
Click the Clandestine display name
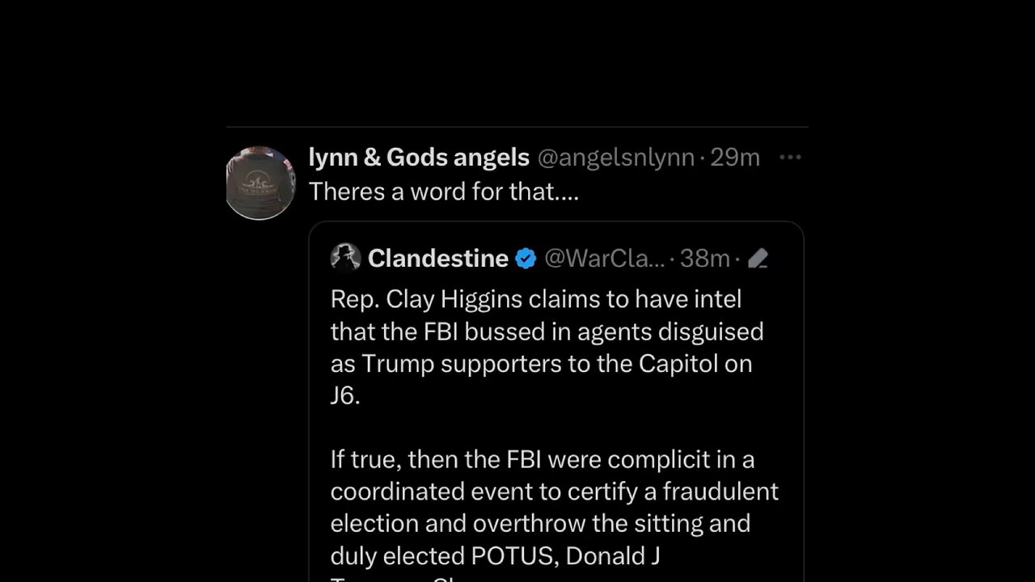pos(437,259)
